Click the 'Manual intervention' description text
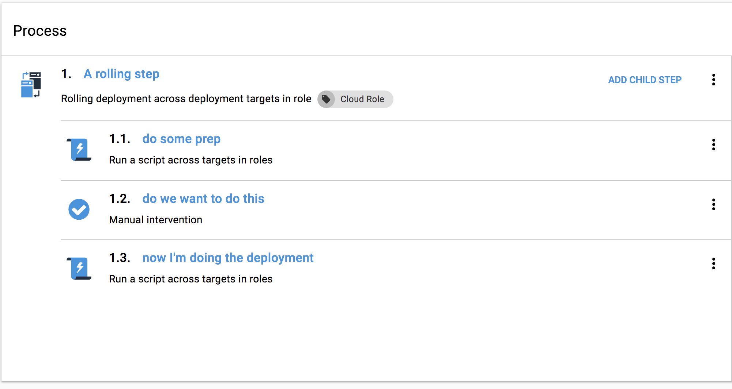Viewport: 732px width, 389px height. click(x=155, y=219)
